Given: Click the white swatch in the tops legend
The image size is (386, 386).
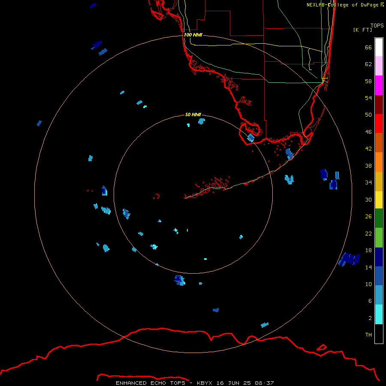Looking at the screenshot, I should coord(379,47).
